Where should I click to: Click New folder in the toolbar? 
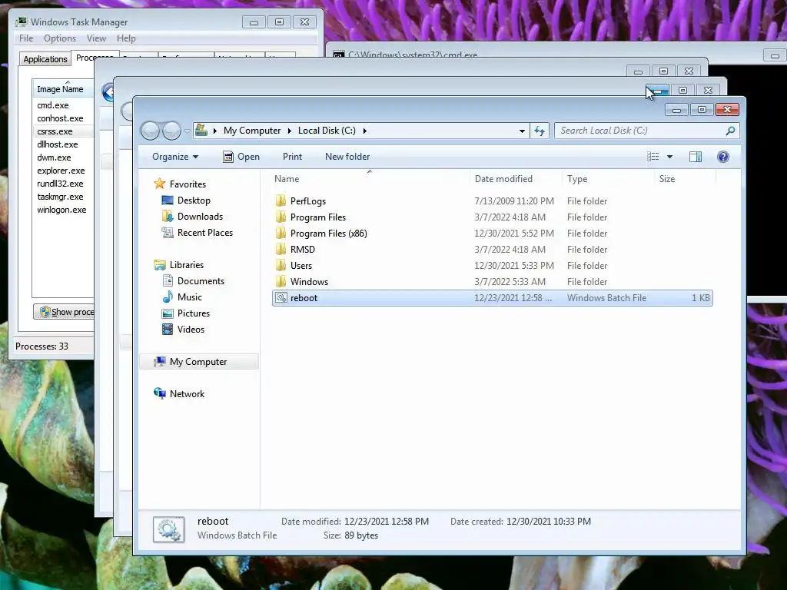(x=347, y=157)
